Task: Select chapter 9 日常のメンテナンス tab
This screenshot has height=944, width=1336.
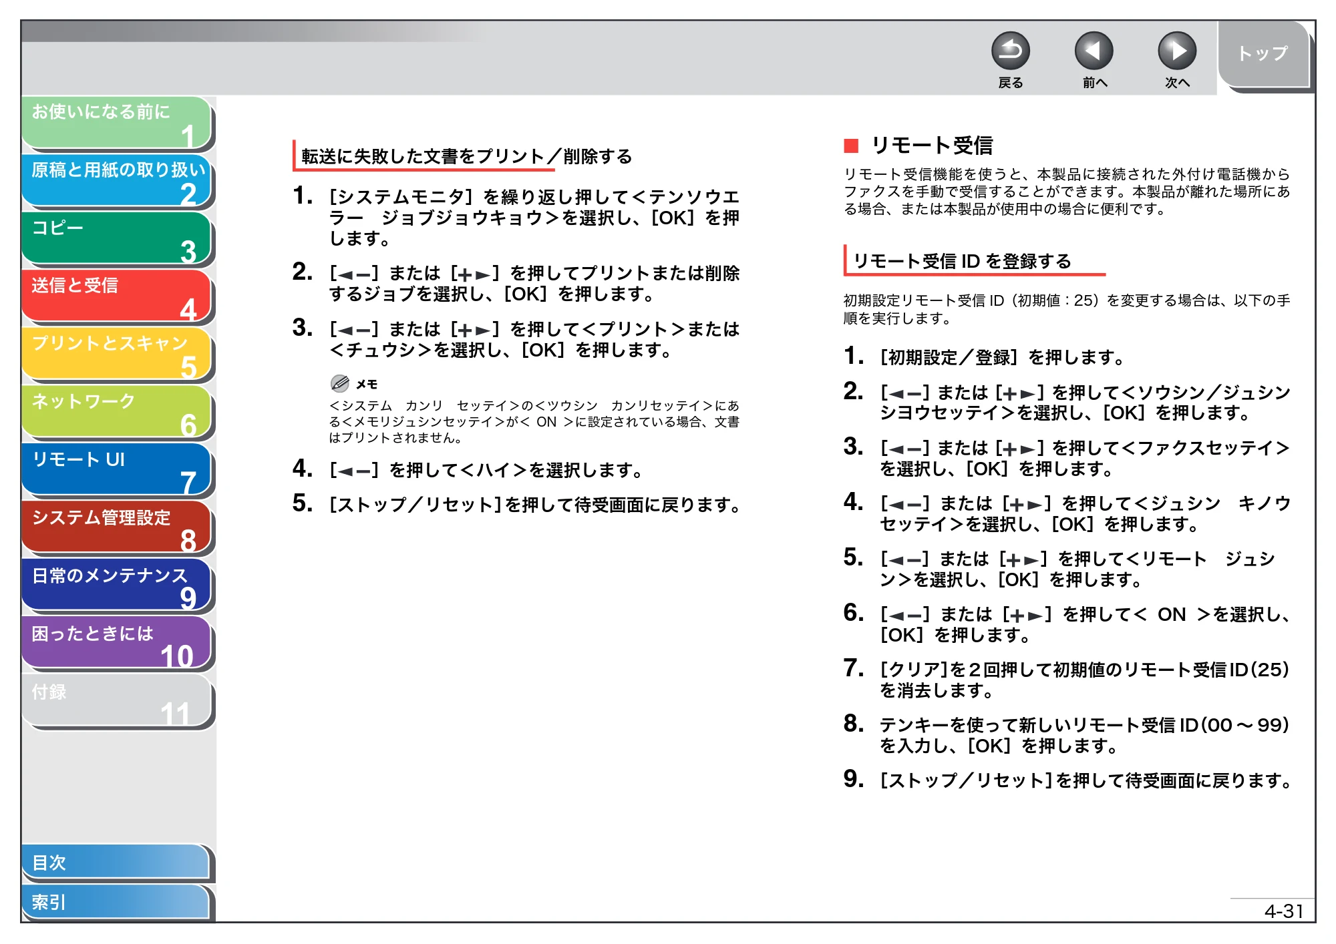Action: click(x=118, y=585)
